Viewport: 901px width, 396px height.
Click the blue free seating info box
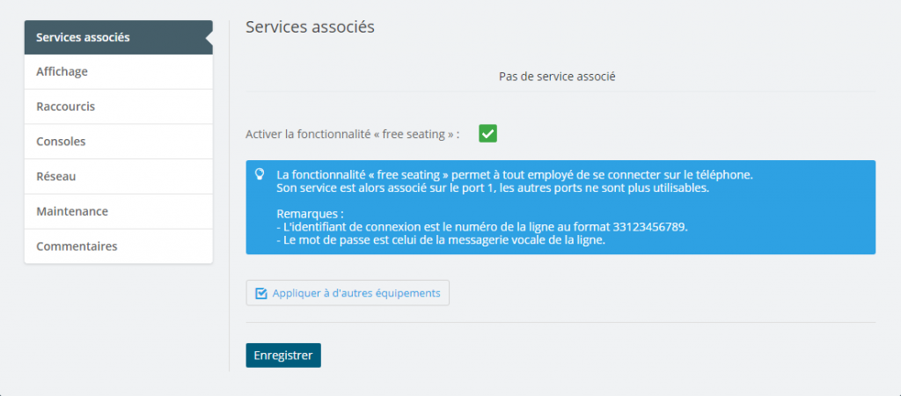tap(560, 208)
